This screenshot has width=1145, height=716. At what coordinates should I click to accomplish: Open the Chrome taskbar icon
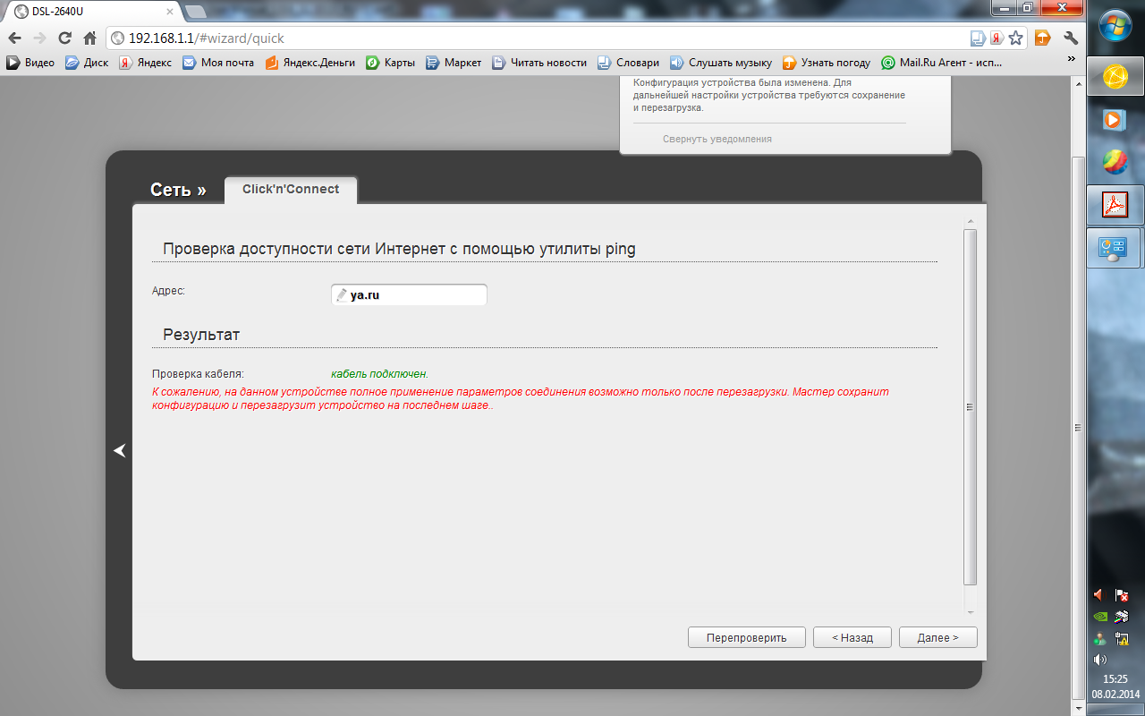tap(1114, 161)
